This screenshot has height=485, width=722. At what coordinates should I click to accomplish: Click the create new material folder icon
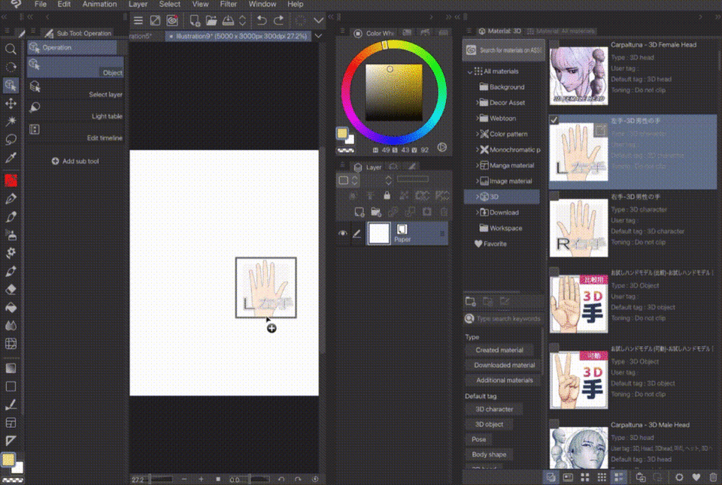(x=470, y=301)
